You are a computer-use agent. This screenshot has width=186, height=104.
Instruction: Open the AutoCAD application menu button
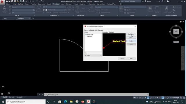pyautogui.click(x=2, y=2)
